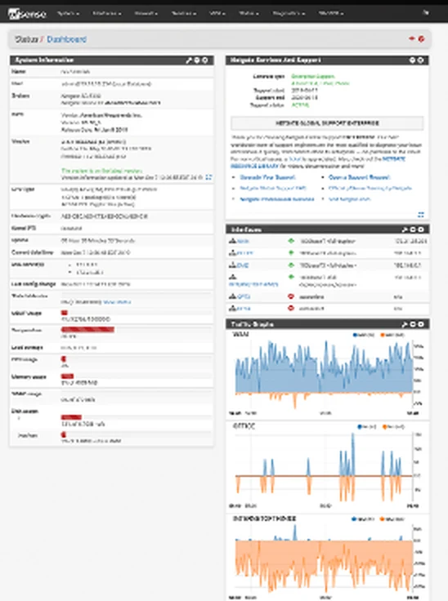Expand the Firewall menu

click(146, 13)
